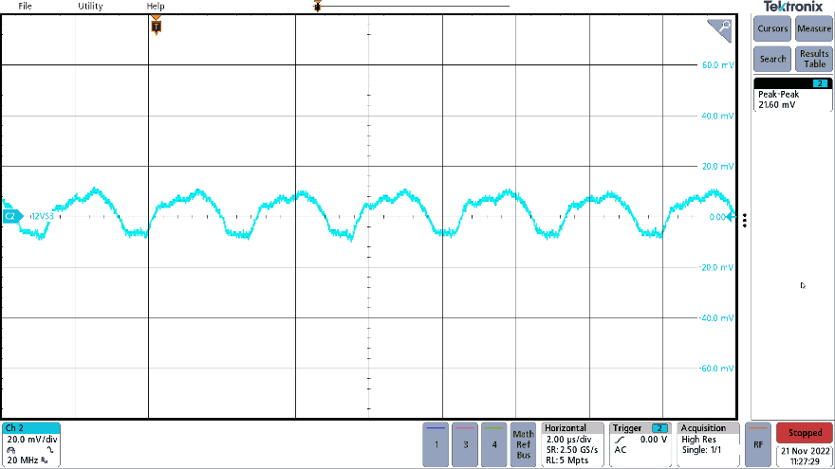
Task: Click the 60.0 mV vertical scale label
Action: pos(717,64)
